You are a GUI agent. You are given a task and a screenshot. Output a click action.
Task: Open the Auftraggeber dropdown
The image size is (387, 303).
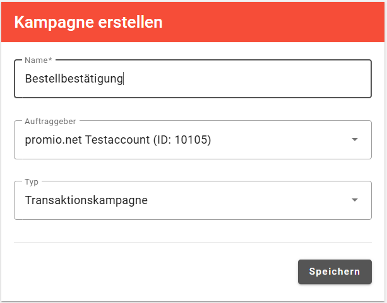tap(193, 140)
